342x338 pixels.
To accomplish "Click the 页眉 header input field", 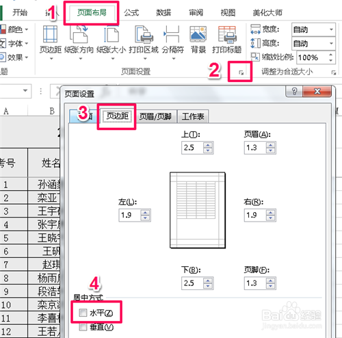I will [255, 148].
